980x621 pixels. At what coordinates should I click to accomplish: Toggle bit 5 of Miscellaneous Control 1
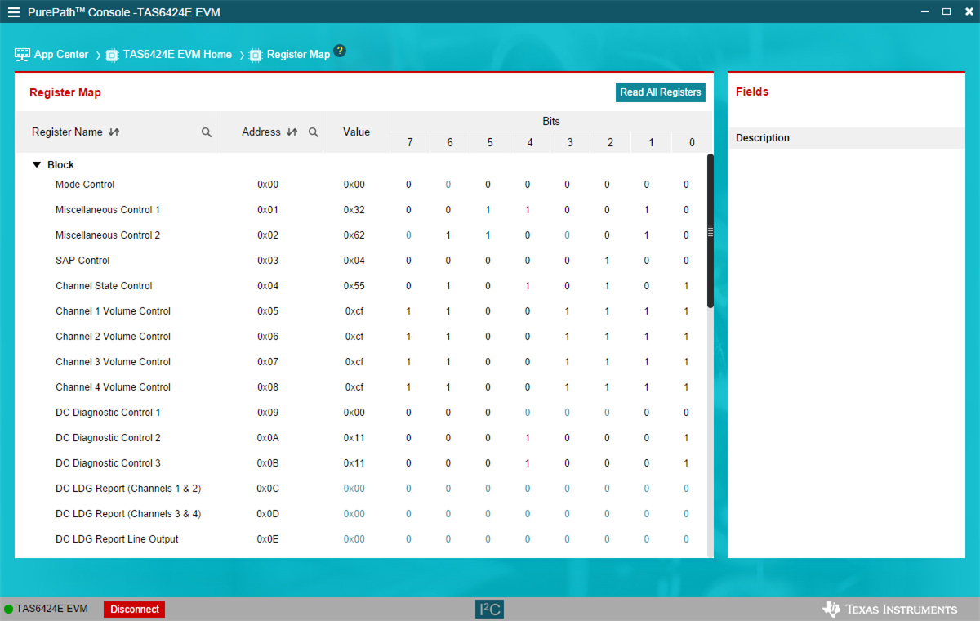tap(488, 209)
